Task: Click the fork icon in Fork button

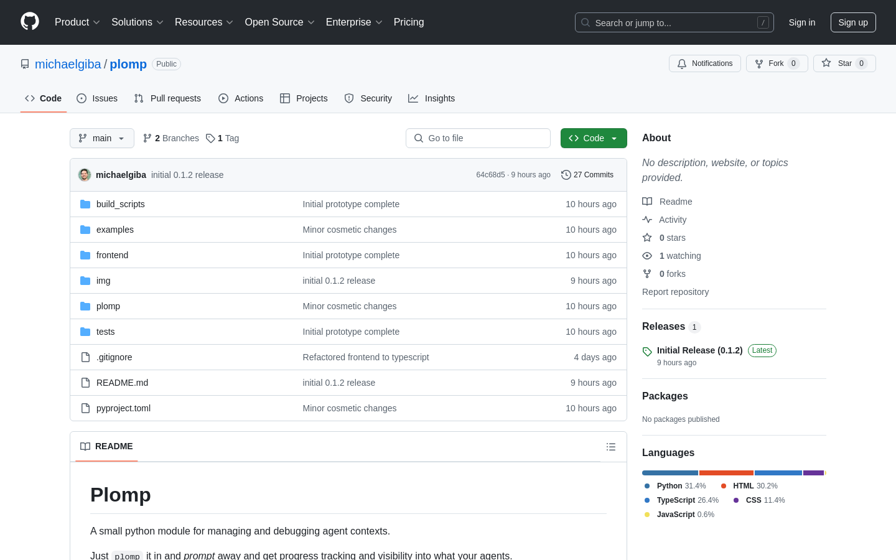Action: pos(759,63)
